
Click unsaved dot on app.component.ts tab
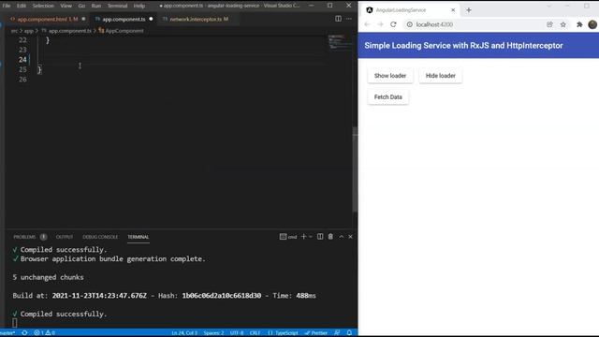[x=151, y=19]
